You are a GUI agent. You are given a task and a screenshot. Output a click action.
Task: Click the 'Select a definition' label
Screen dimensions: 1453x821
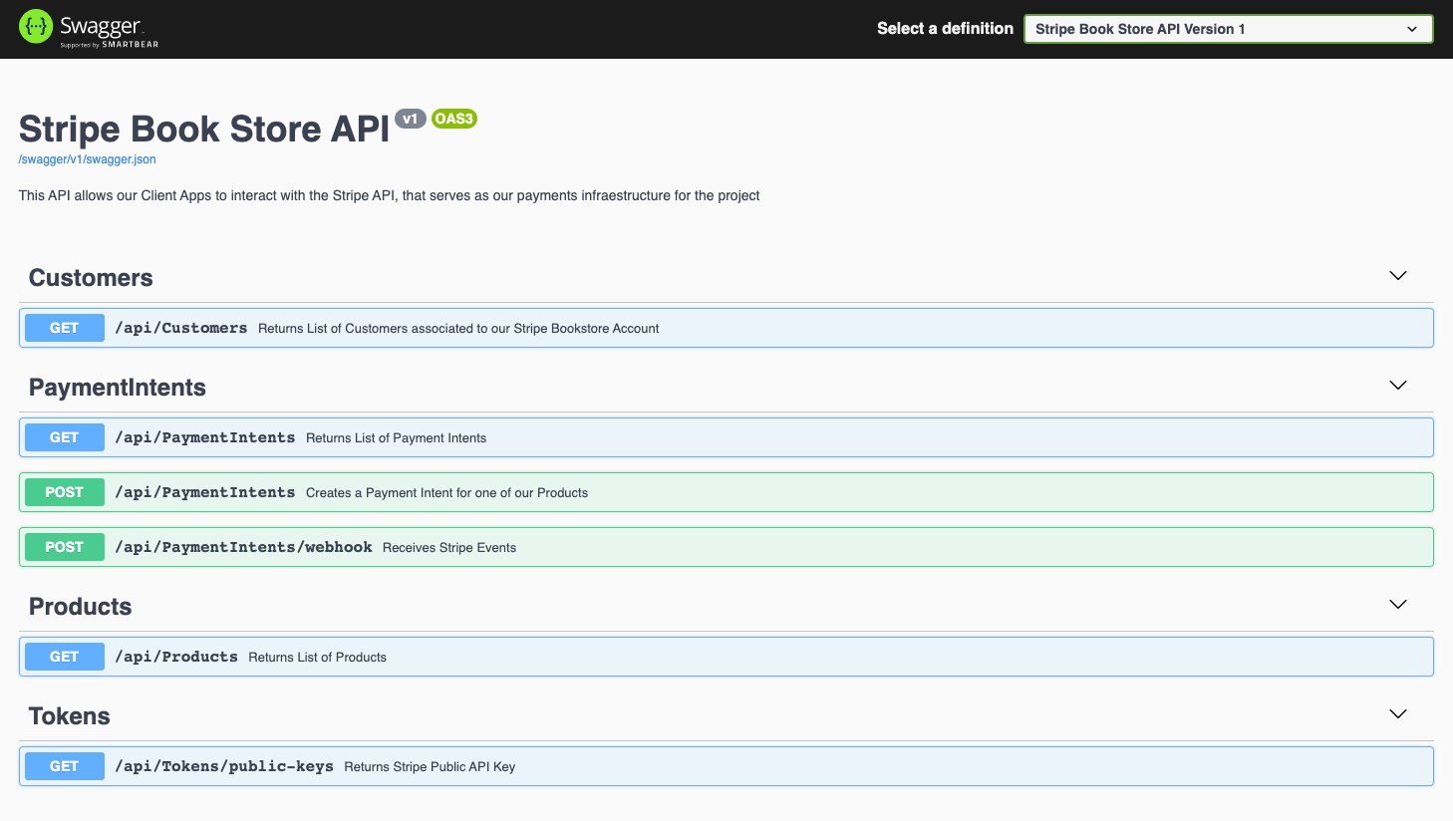click(x=945, y=29)
